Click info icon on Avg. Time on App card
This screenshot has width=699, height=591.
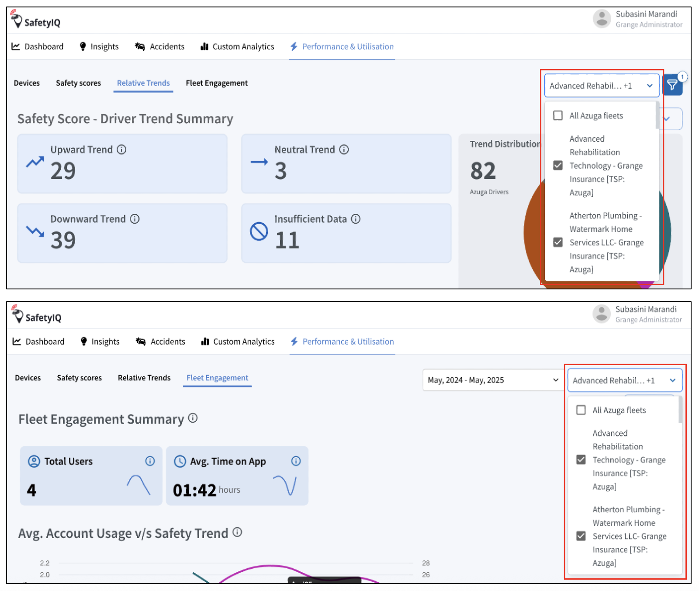click(296, 461)
